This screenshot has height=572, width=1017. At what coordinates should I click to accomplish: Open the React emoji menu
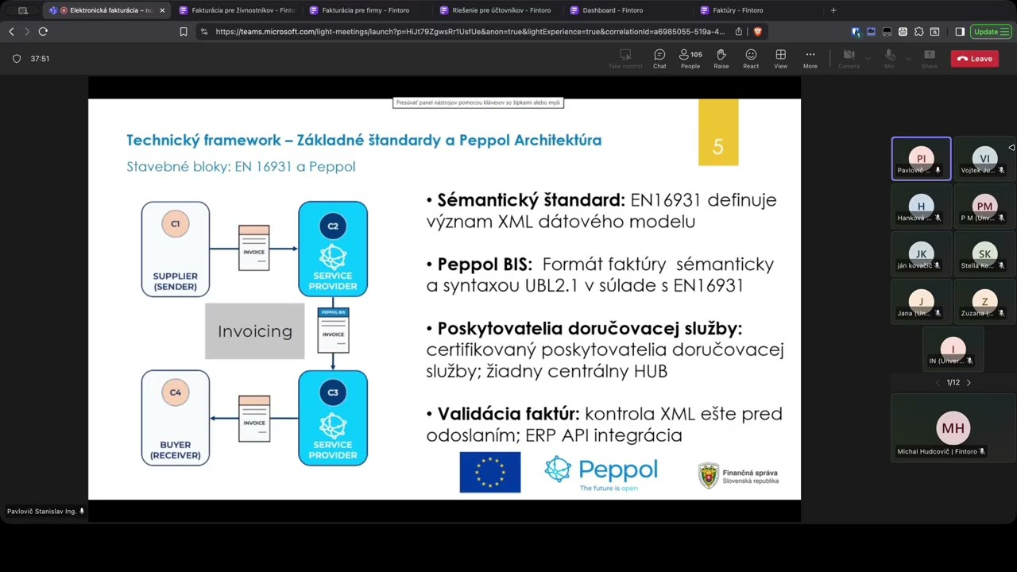coord(751,59)
